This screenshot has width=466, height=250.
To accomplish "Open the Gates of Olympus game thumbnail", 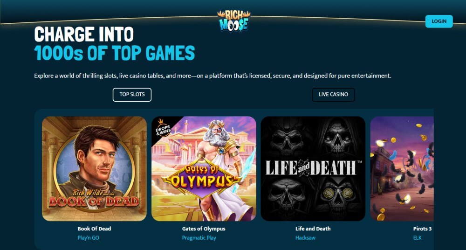I will coord(204,168).
